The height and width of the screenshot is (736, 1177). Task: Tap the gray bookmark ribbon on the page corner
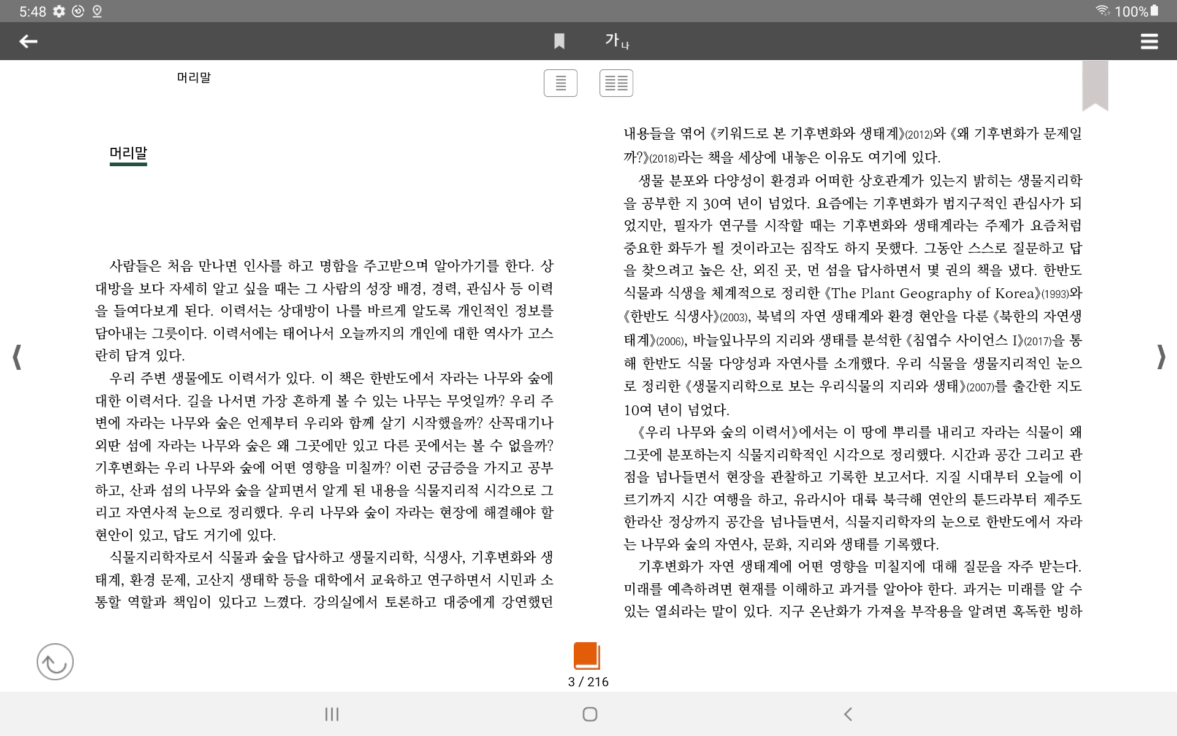tap(1095, 85)
